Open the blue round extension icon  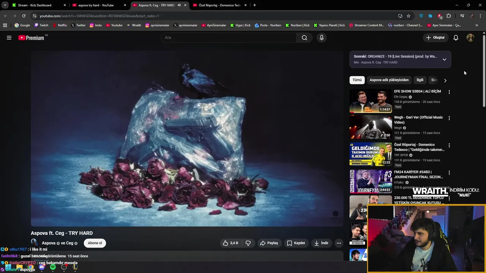(430, 16)
